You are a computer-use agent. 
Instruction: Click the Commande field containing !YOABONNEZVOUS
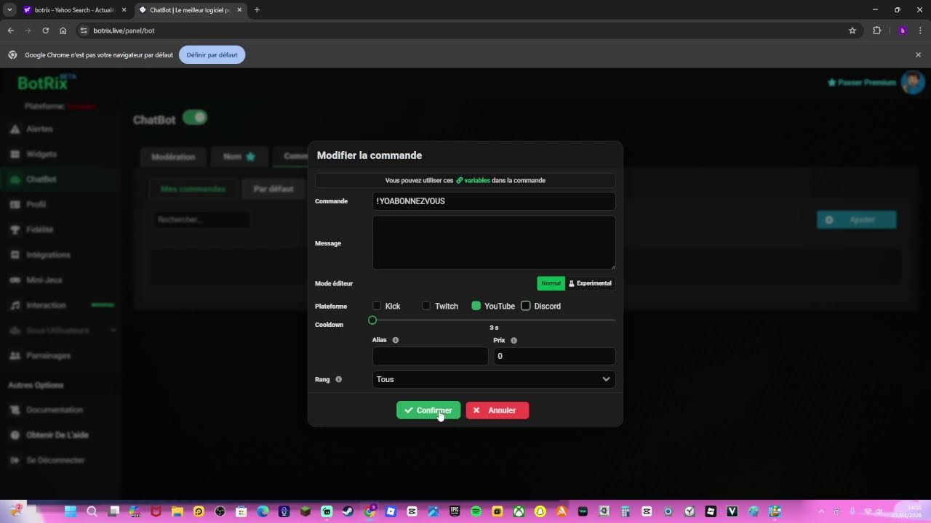pyautogui.click(x=494, y=201)
